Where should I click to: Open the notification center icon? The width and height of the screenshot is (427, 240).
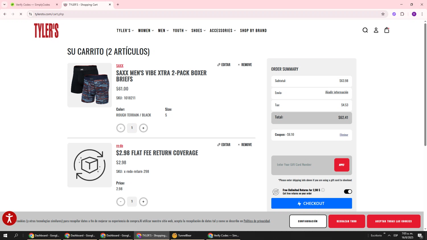coord(420,235)
